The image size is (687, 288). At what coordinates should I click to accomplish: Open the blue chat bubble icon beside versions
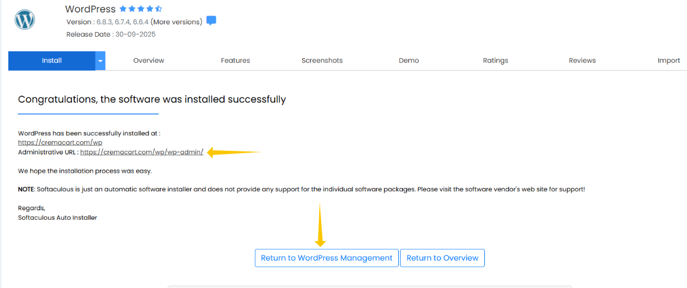point(211,21)
